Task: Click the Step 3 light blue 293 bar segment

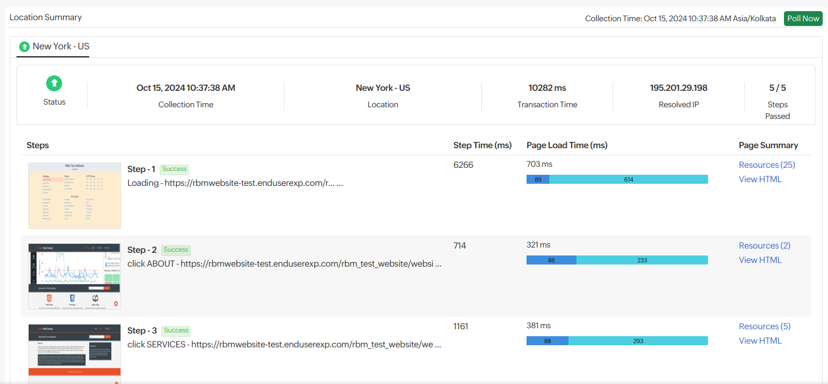Action: [x=638, y=341]
